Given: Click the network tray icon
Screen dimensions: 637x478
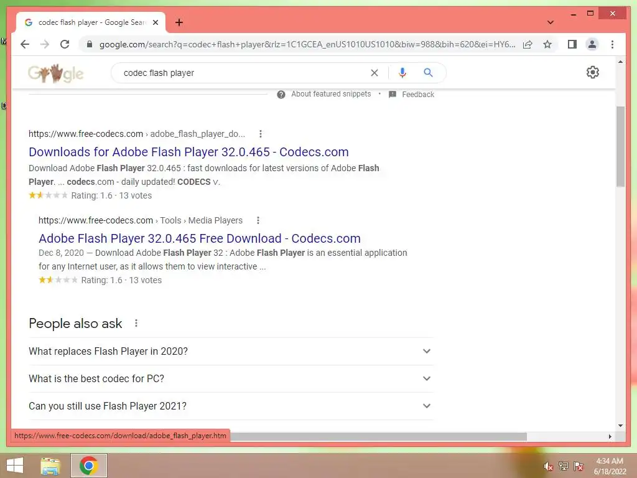Looking at the screenshot, I should 564,466.
